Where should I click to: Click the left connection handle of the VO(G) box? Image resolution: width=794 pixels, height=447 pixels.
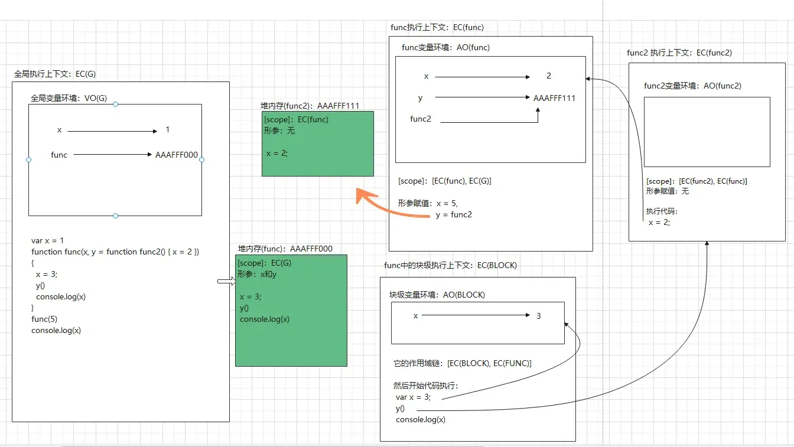click(28, 159)
